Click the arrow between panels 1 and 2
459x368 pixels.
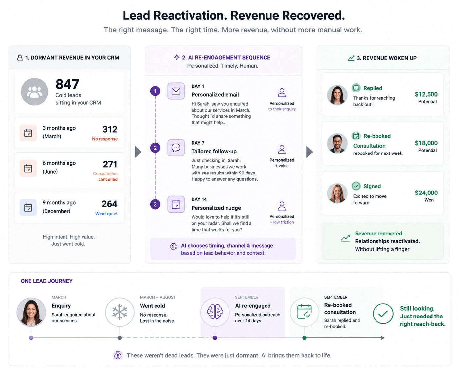138,152
